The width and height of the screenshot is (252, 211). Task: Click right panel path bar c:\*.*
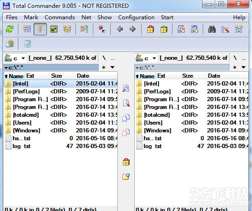click(x=182, y=68)
